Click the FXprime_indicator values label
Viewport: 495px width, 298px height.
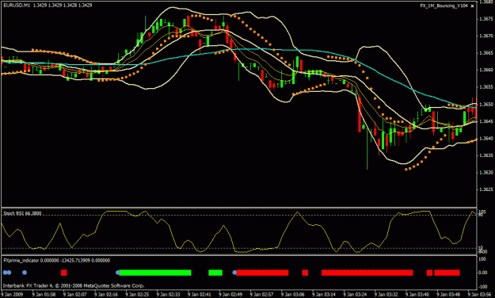(x=57, y=261)
